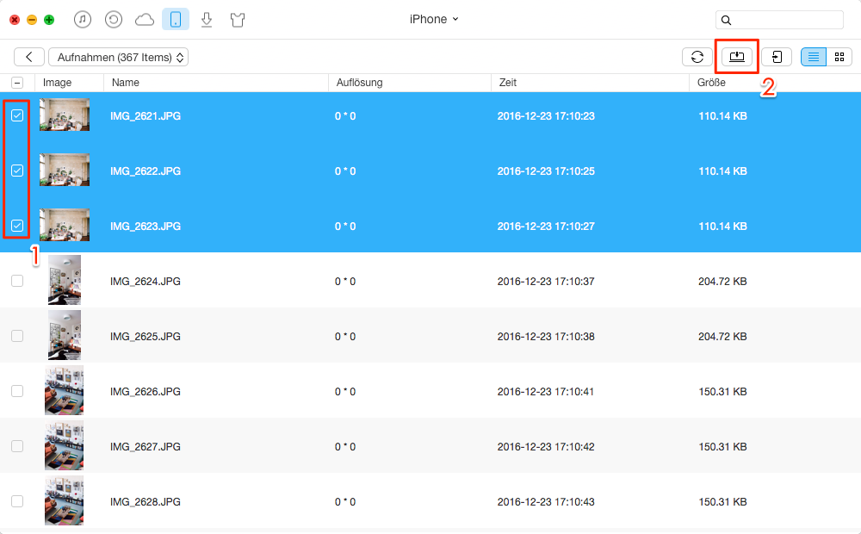Select file name IMG_2625.JPG
861x534 pixels.
point(146,336)
